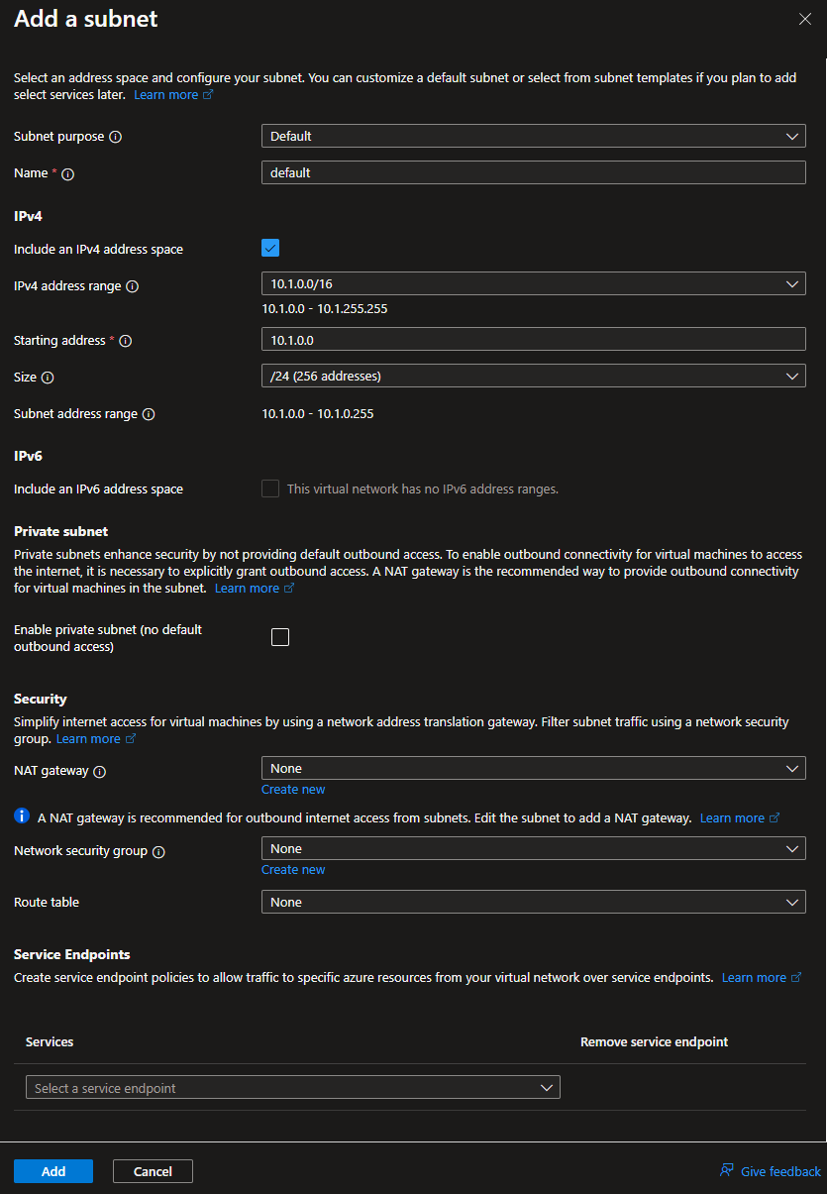Click the Cancel button
Screen dimensions: 827x1194
153,1171
